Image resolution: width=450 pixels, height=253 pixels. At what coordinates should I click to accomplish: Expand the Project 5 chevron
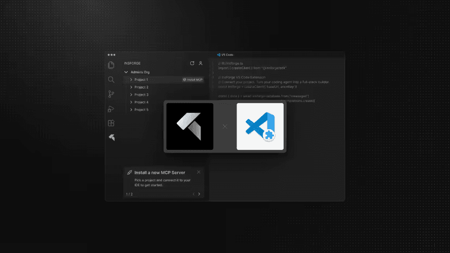tap(131, 110)
